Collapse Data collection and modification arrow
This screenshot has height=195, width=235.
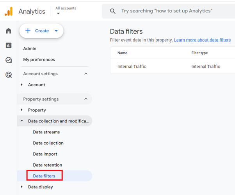(22, 121)
